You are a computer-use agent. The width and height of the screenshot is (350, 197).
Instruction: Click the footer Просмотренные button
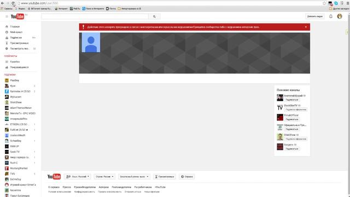(x=165, y=177)
